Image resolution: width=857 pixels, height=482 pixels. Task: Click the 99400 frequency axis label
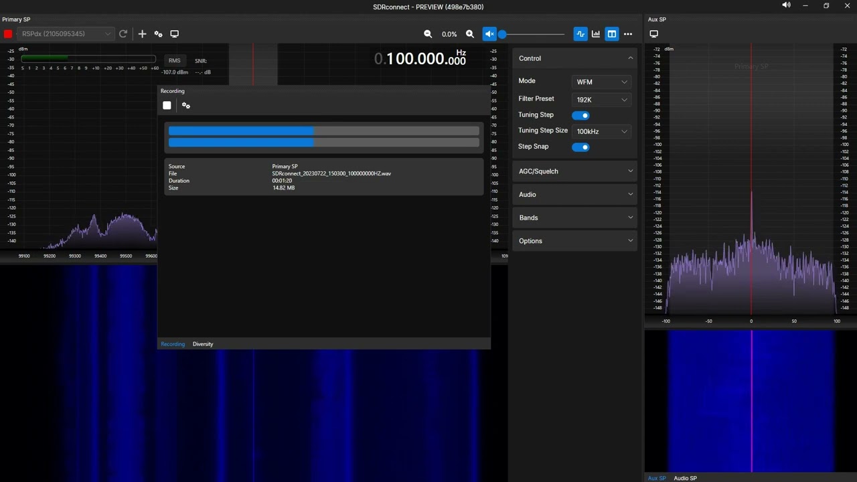coord(100,256)
